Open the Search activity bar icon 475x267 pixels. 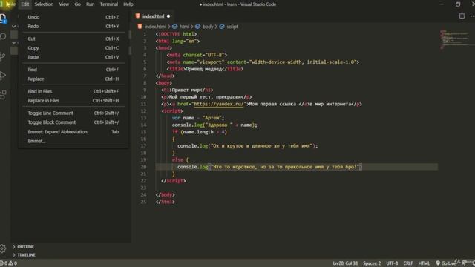(x=3, y=36)
